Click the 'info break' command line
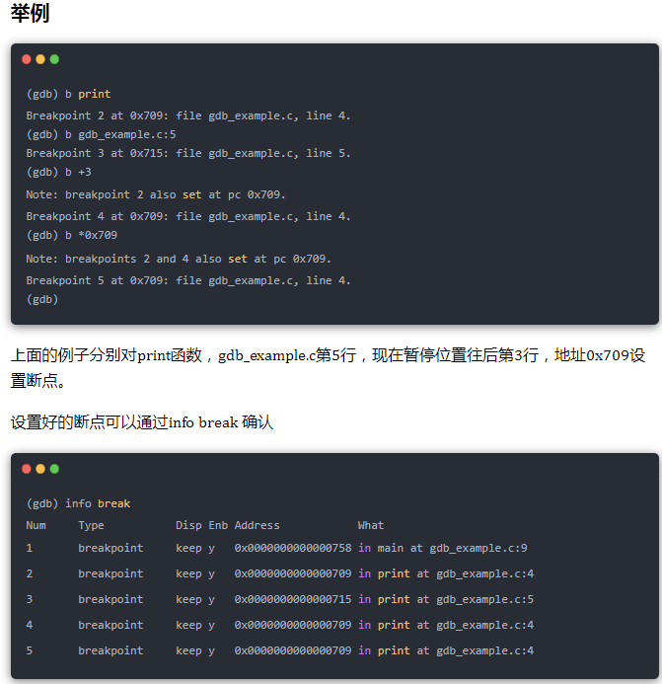 79,503
